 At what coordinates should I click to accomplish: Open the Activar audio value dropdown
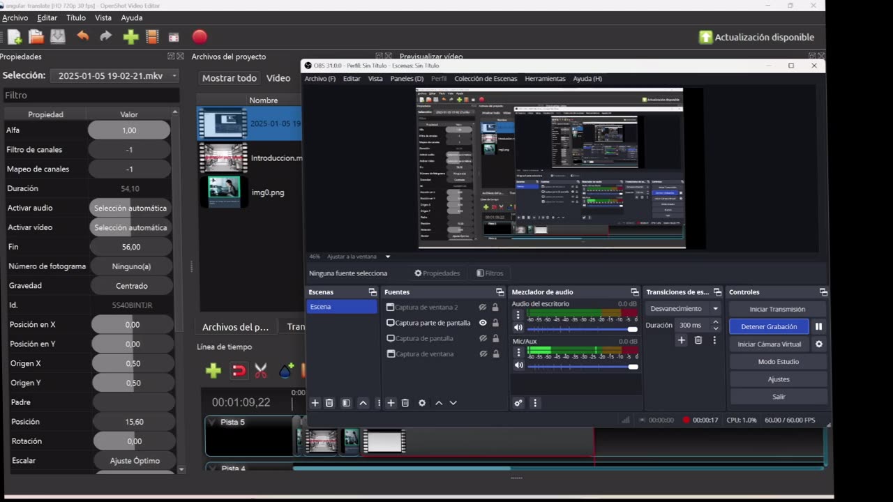(x=130, y=208)
